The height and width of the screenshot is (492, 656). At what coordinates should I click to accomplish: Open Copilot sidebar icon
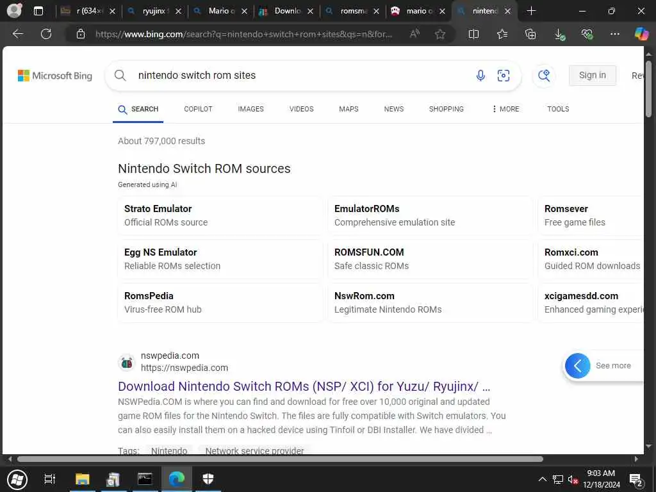[641, 33]
